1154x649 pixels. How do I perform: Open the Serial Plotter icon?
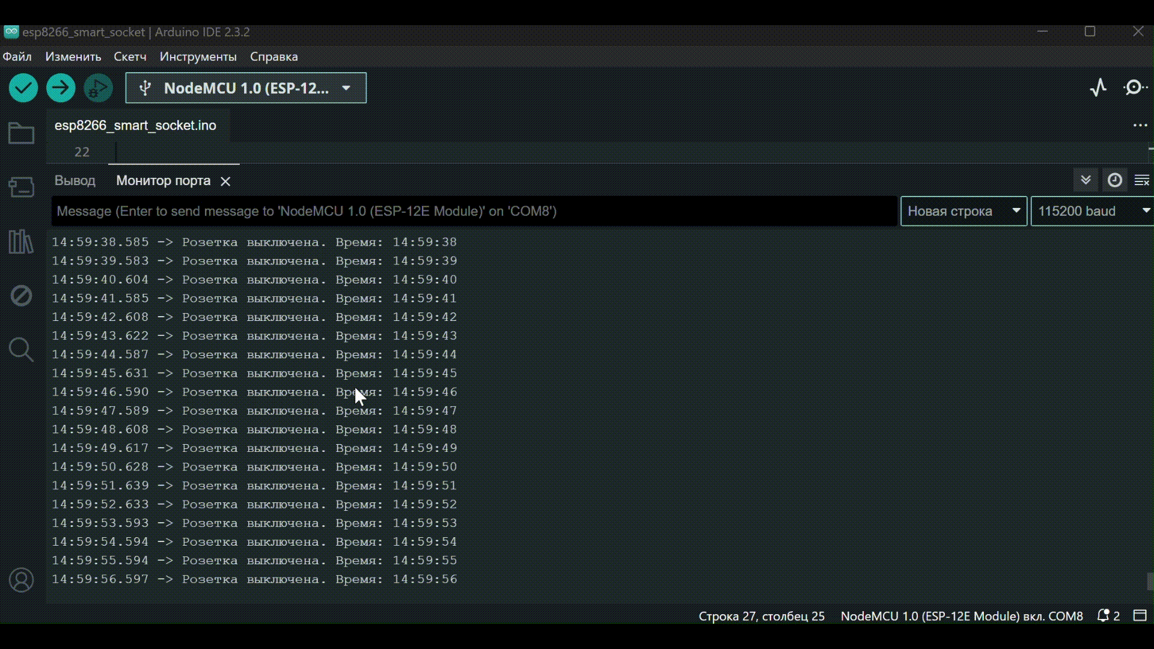pyautogui.click(x=1099, y=88)
